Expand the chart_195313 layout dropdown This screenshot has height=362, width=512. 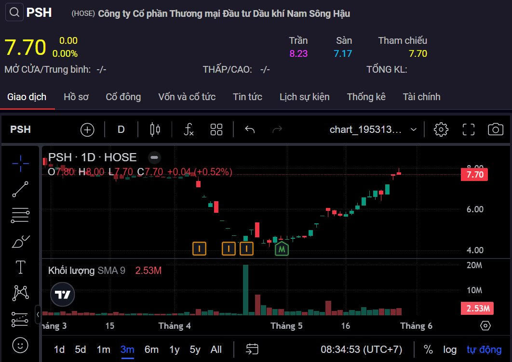click(x=413, y=129)
